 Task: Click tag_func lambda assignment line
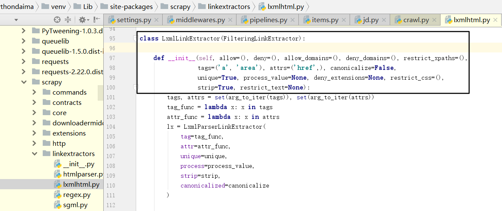coord(219,107)
